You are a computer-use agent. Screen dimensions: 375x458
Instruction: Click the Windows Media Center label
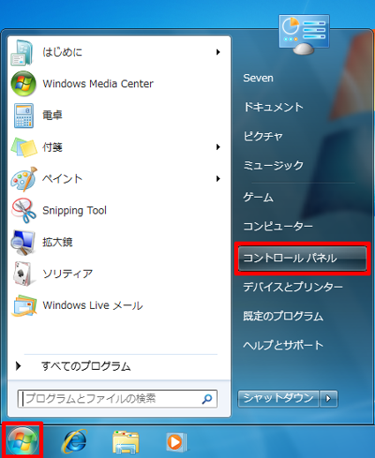[98, 84]
